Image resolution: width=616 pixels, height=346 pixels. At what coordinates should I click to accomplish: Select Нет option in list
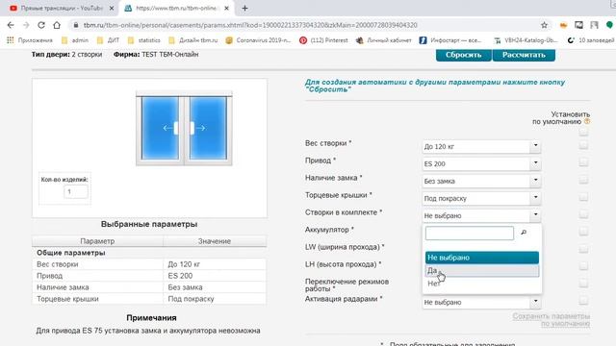(x=482, y=284)
